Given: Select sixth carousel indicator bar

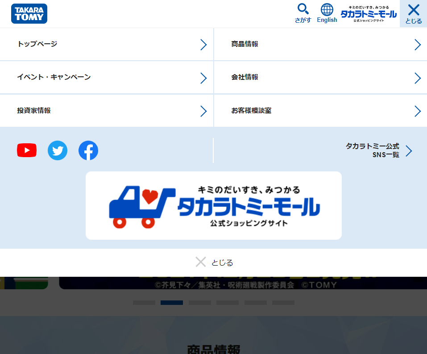Looking at the screenshot, I should click(x=283, y=303).
